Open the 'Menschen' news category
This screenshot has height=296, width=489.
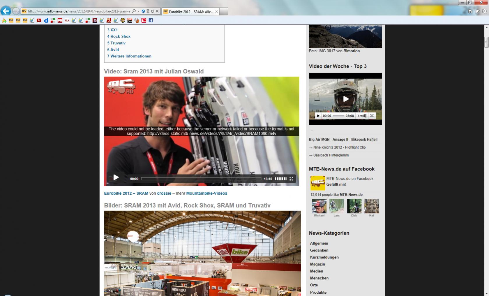click(x=319, y=278)
